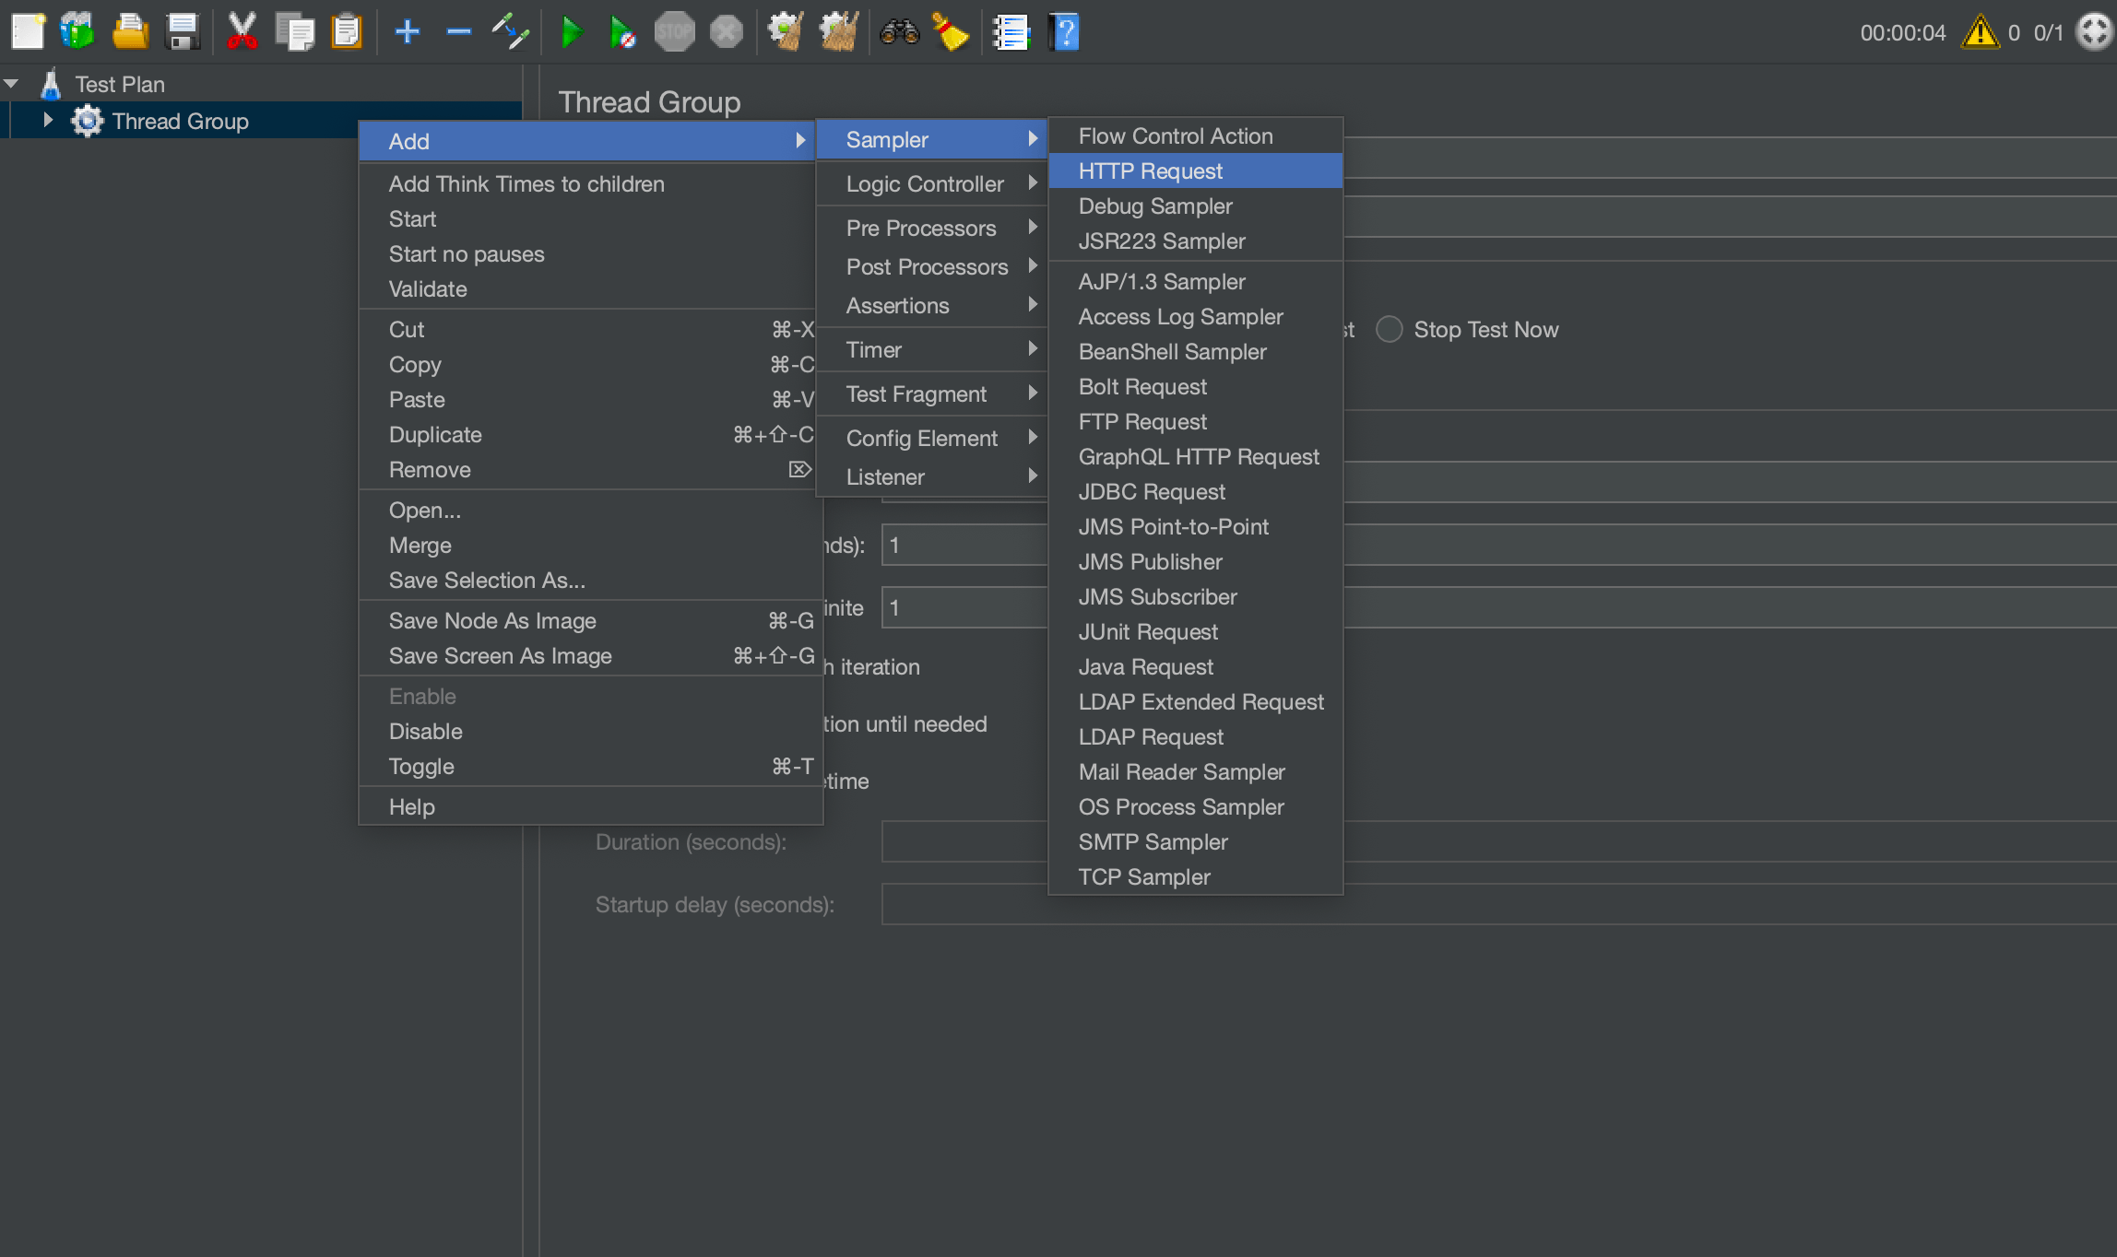The image size is (2117, 1257).
Task: Open the Function Helper list icon
Action: coord(1011,32)
